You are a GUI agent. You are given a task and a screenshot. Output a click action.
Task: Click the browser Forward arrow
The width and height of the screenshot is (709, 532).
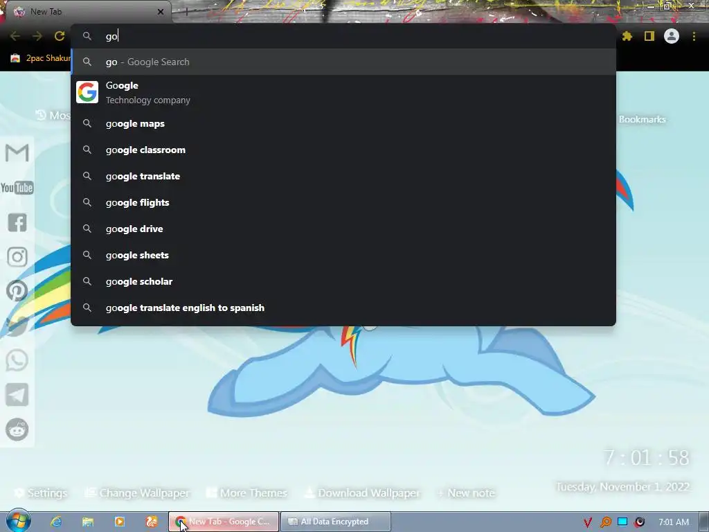[x=37, y=36]
